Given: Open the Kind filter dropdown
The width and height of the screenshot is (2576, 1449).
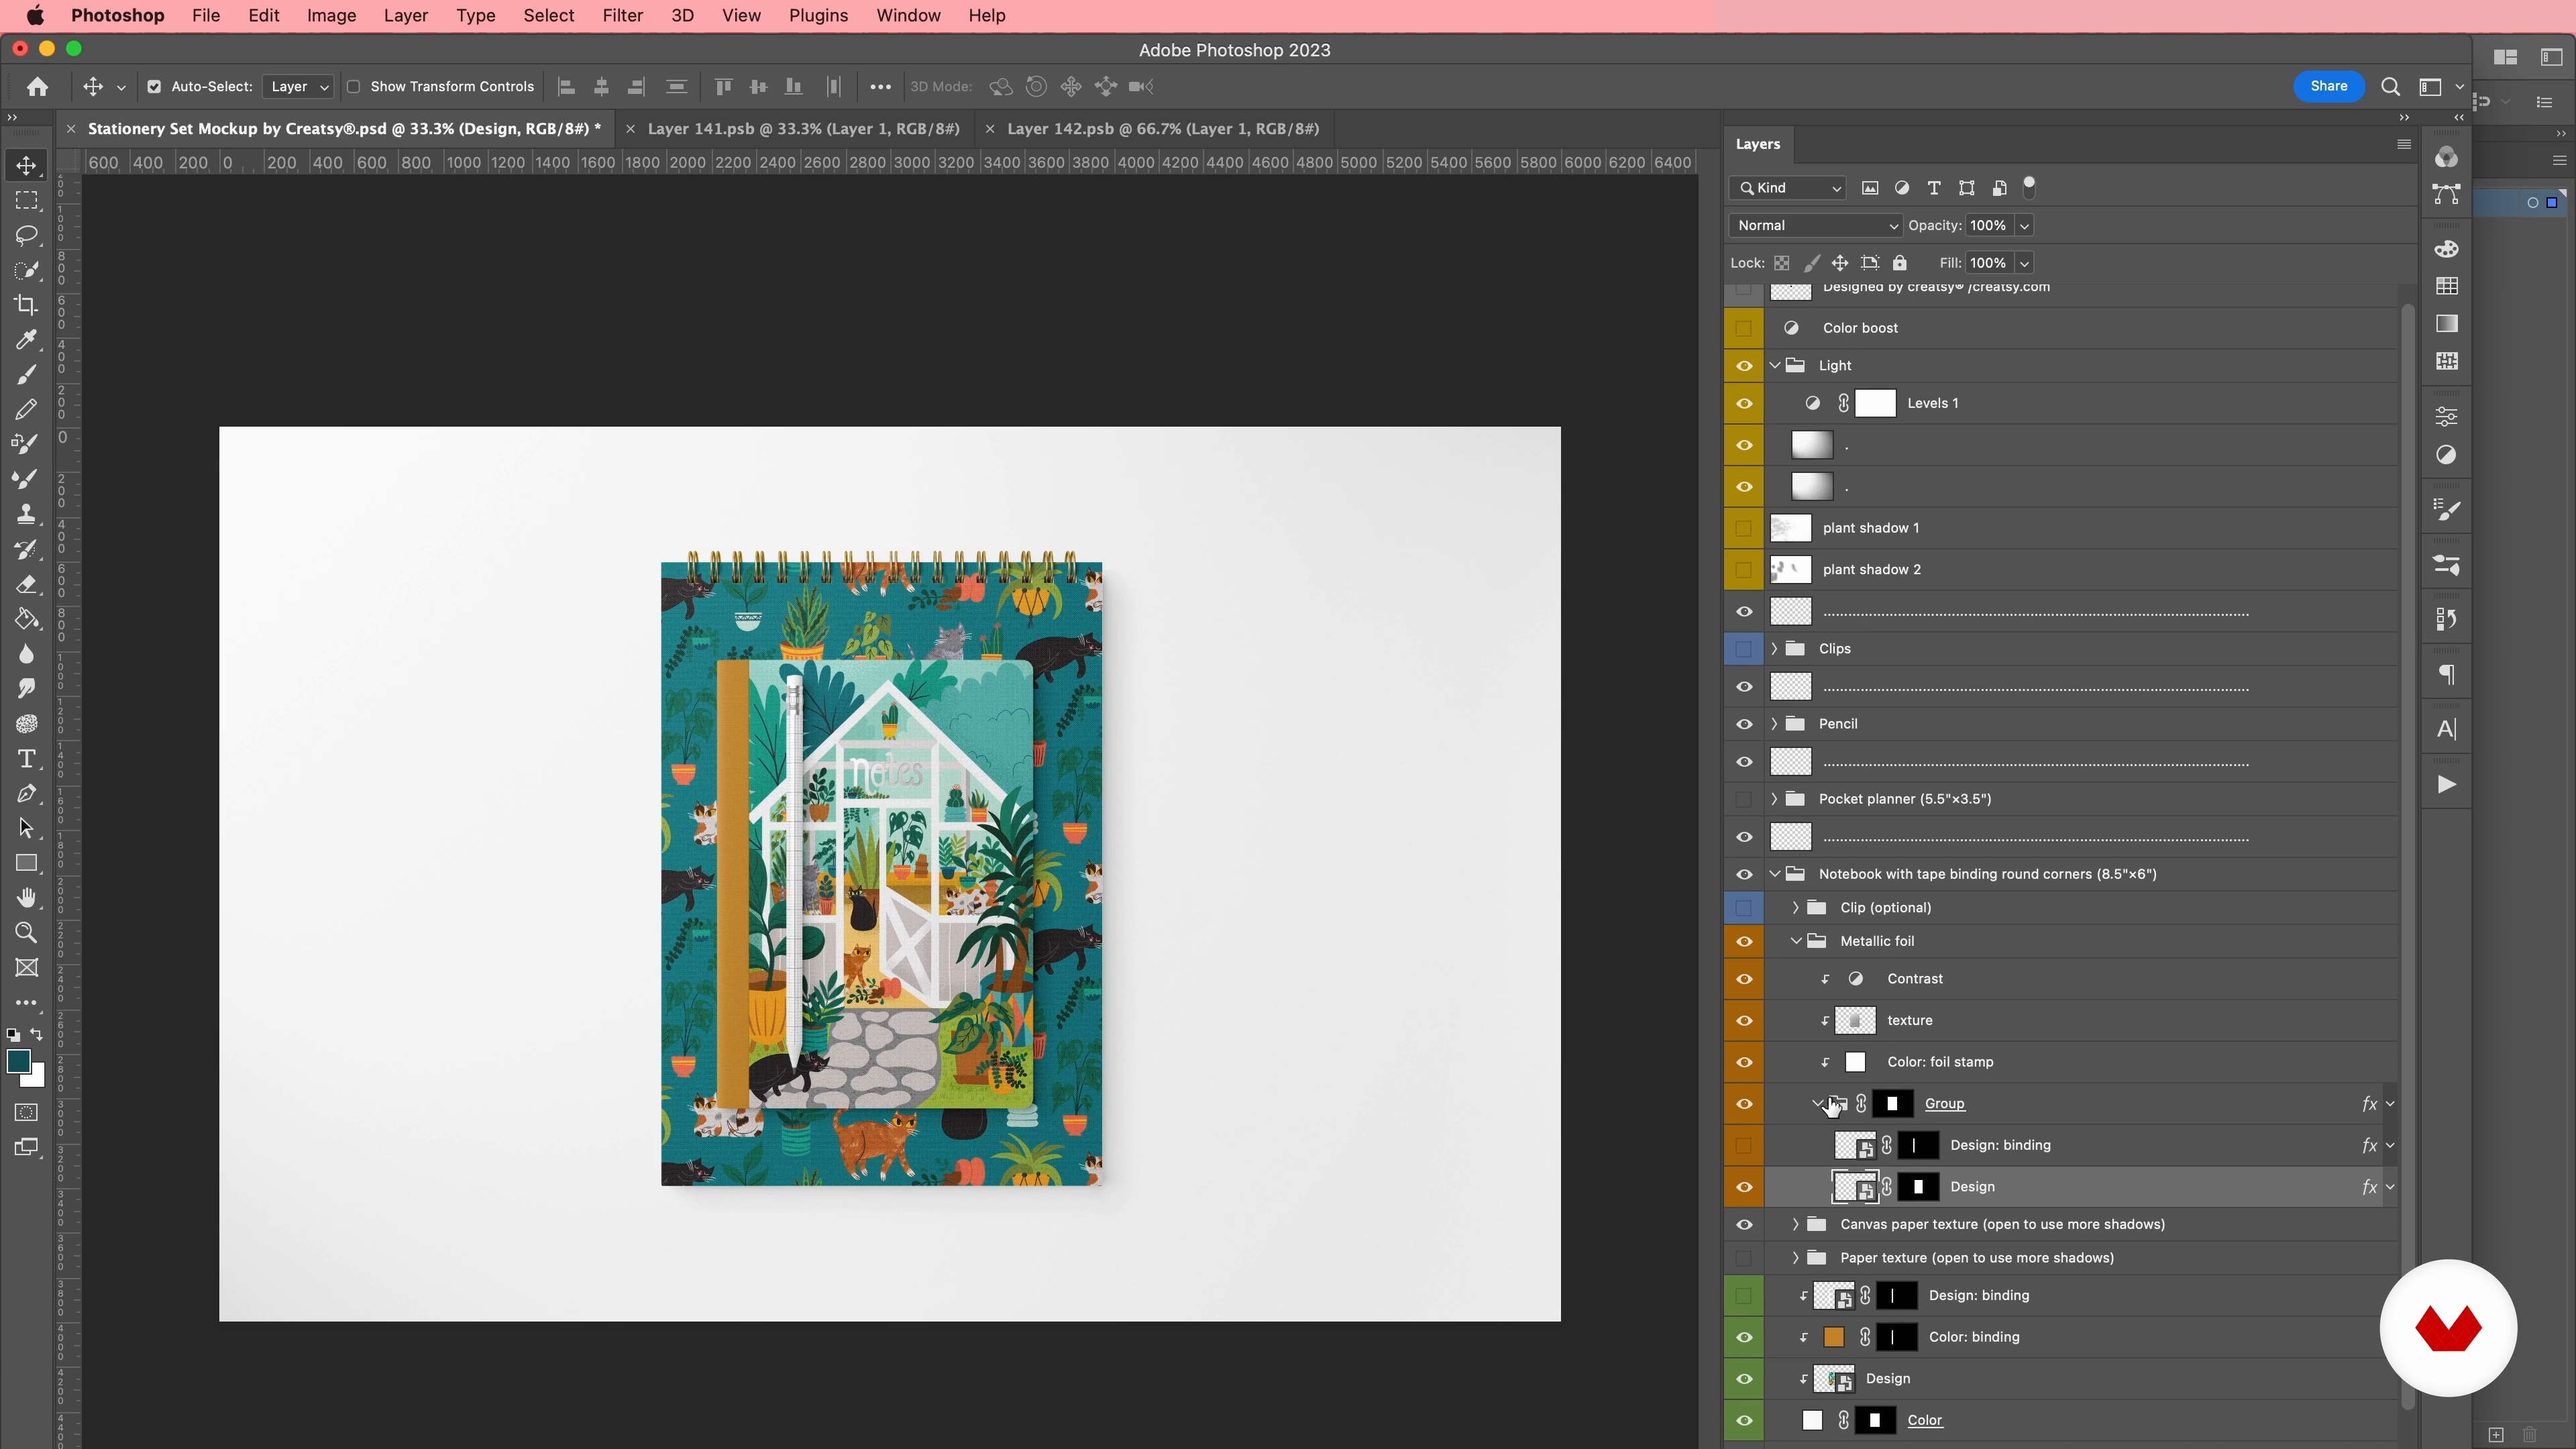Looking at the screenshot, I should pyautogui.click(x=1788, y=188).
